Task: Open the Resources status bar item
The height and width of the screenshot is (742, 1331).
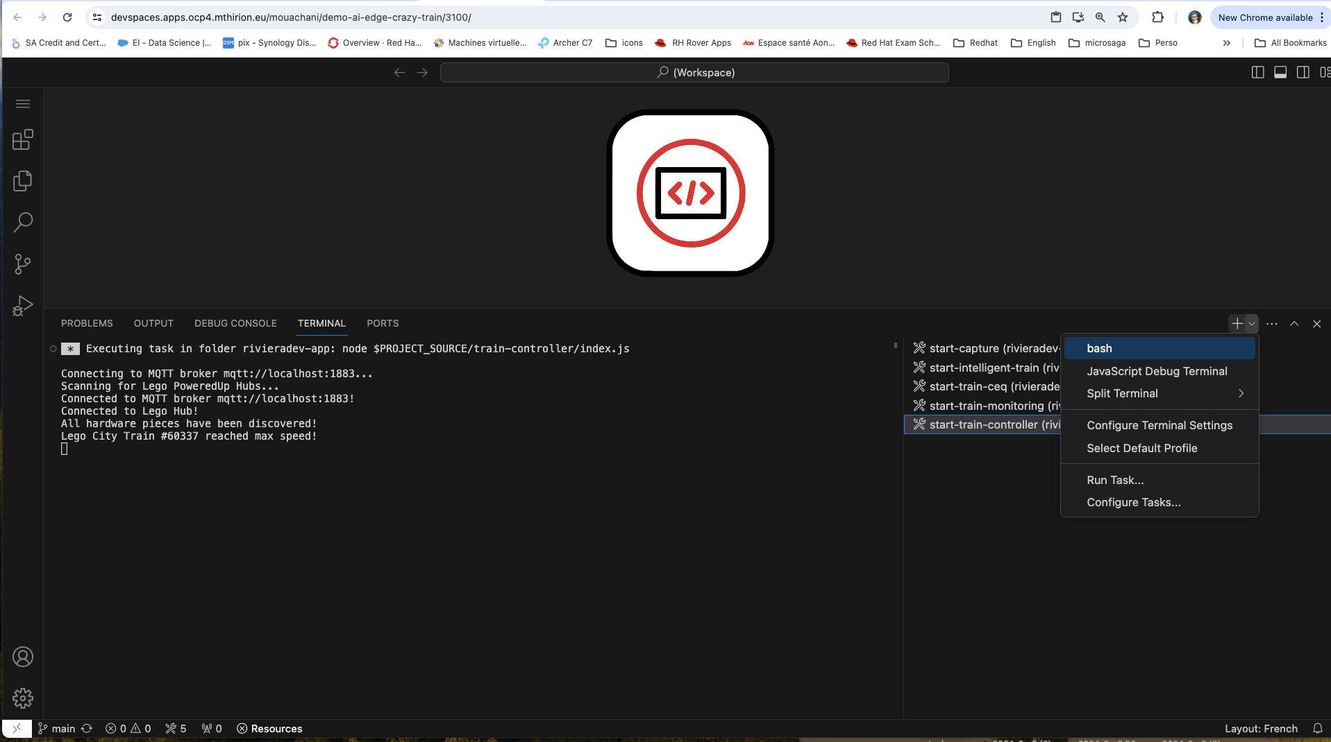Action: point(269,728)
